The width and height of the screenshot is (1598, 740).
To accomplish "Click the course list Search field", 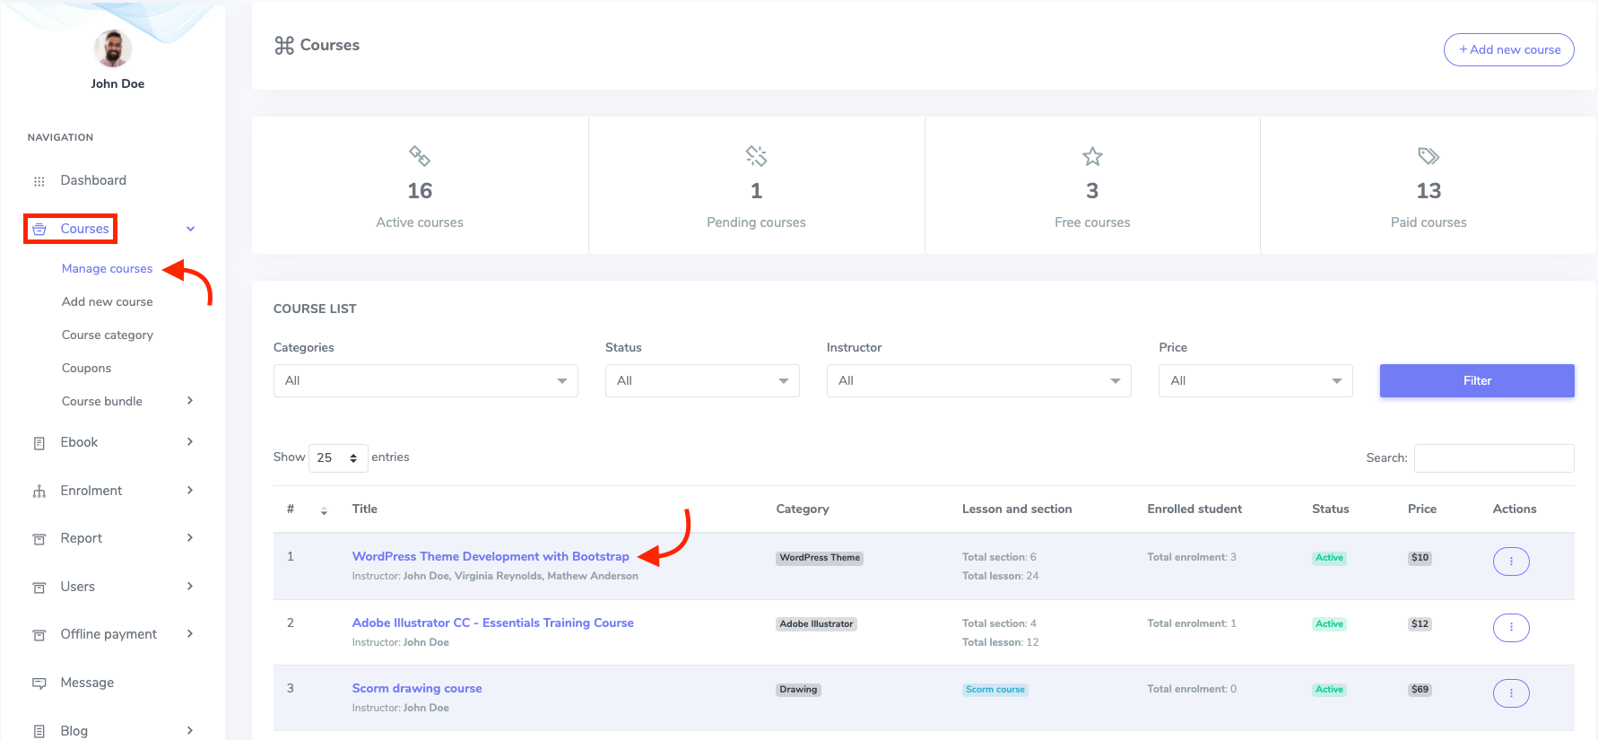I will pyautogui.click(x=1493, y=457).
